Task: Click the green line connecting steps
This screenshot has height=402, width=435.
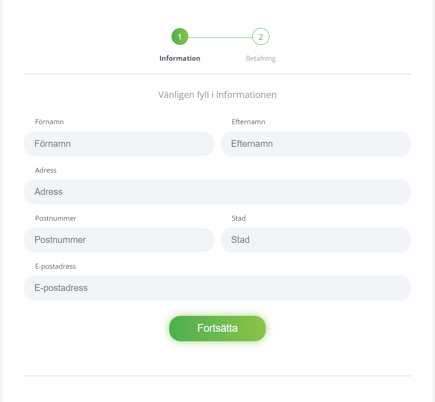Action: pyautogui.click(x=220, y=38)
